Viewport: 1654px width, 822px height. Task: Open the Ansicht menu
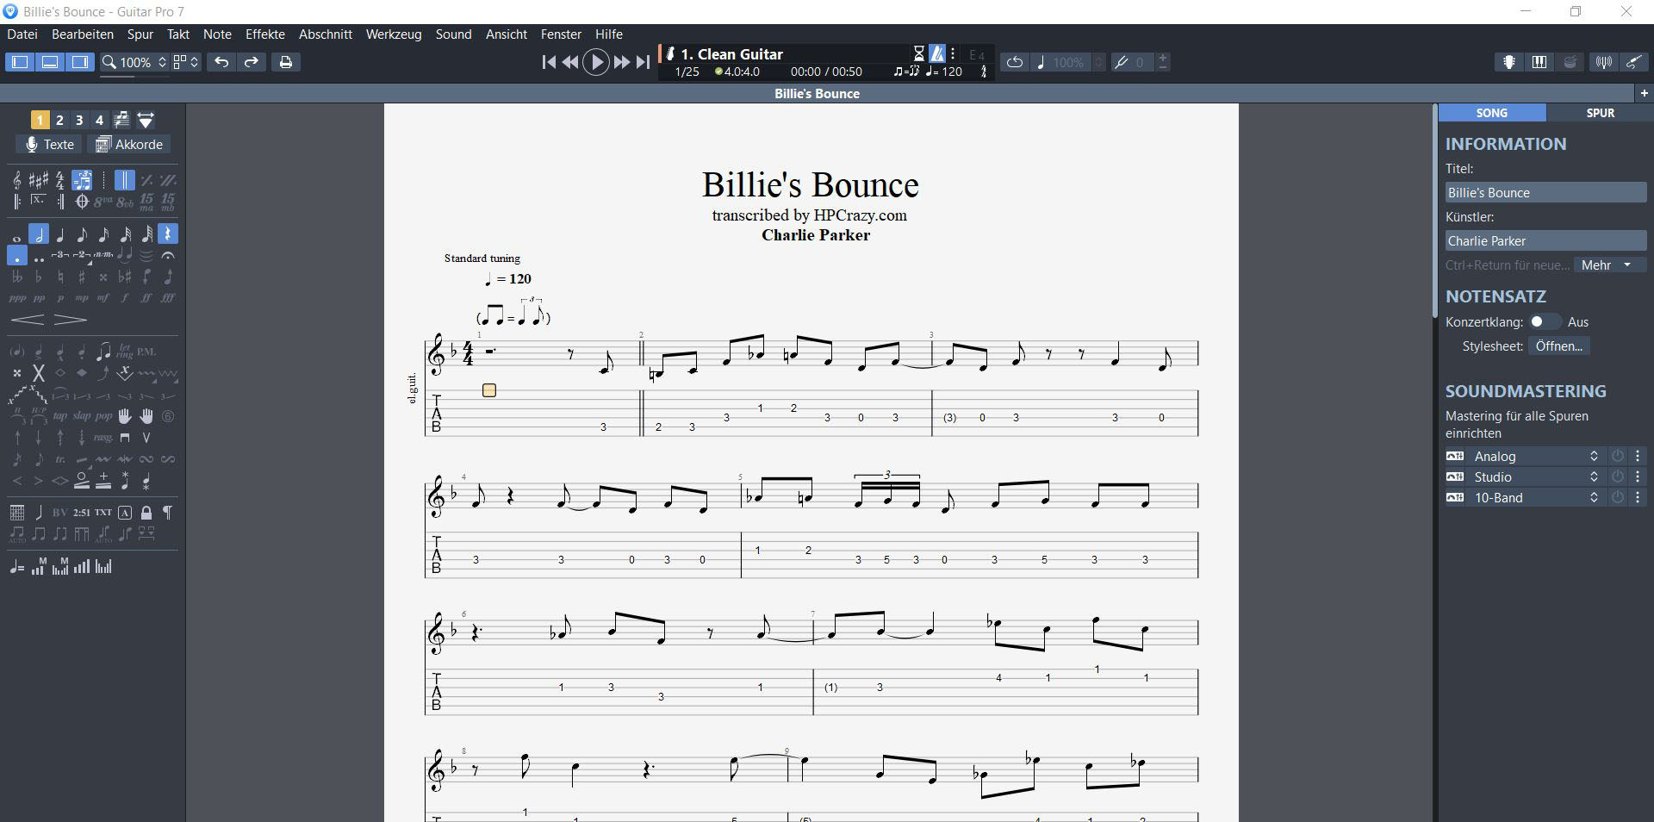507,34
